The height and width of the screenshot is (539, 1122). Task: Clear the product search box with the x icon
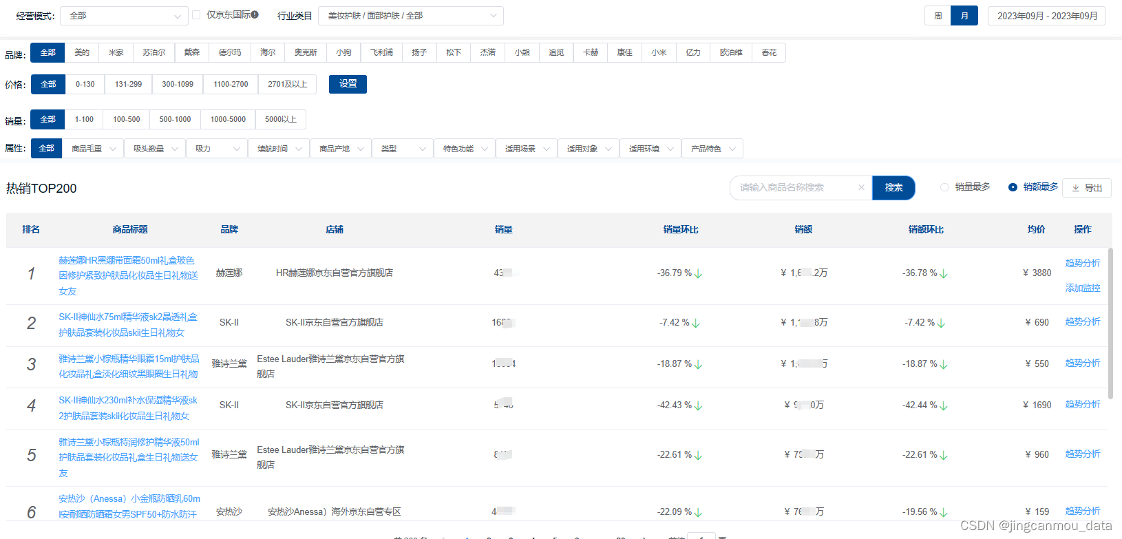click(861, 187)
